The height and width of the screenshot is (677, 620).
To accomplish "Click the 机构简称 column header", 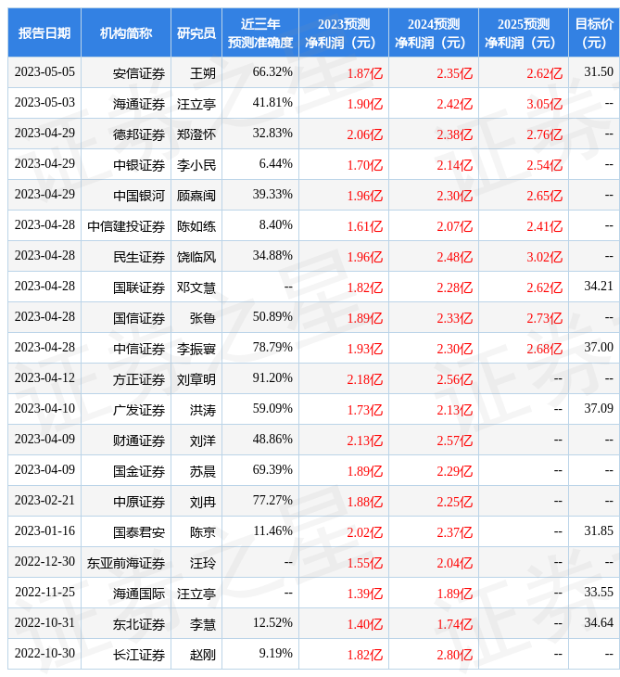I will coord(126,32).
